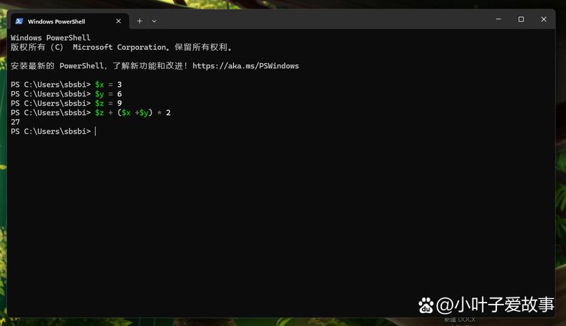This screenshot has width=566, height=326.
Task: Minimize the terminal window
Action: pyautogui.click(x=498, y=19)
